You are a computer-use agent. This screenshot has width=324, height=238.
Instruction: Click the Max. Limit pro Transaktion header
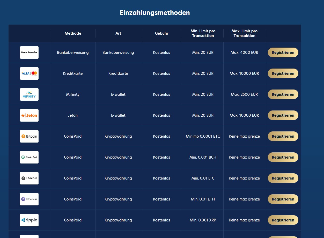click(245, 33)
